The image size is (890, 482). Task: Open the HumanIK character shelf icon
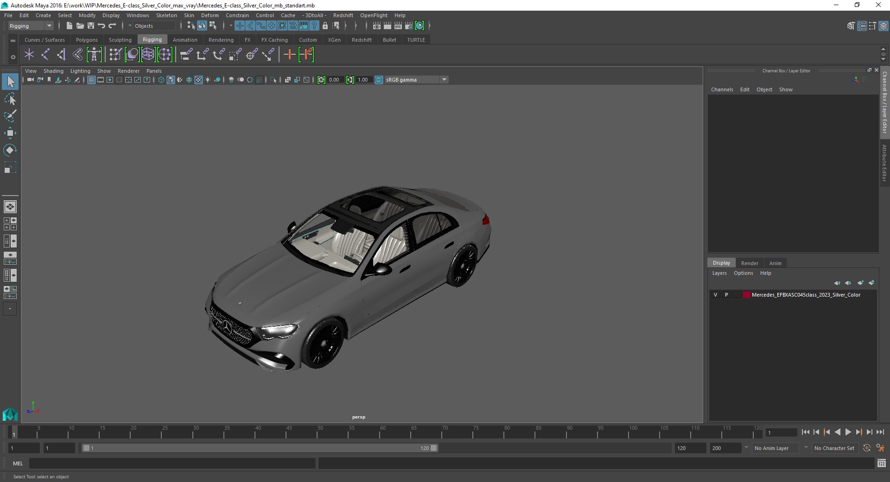(94, 55)
